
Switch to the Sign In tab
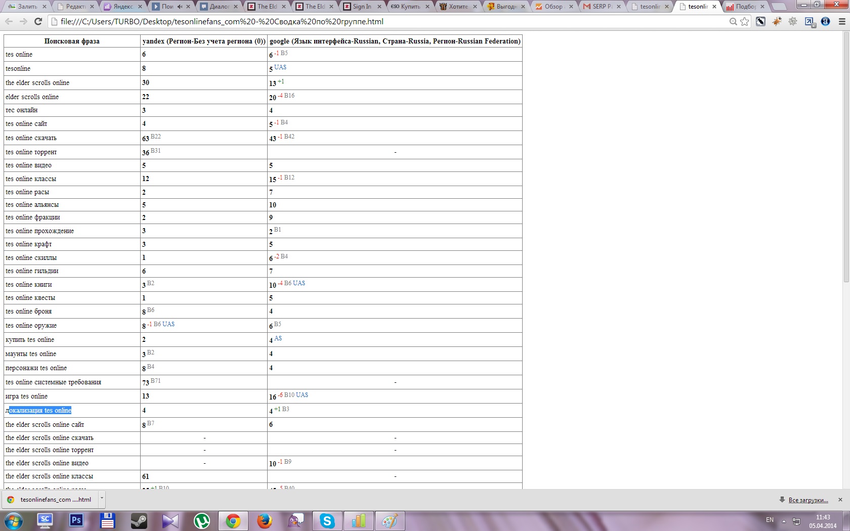coord(362,7)
